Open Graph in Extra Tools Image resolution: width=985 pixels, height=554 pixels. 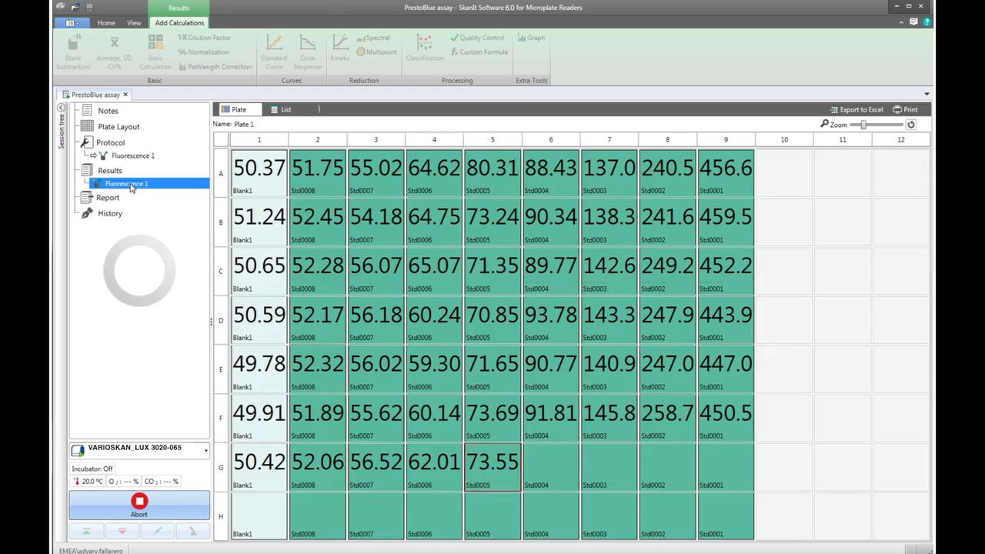[531, 38]
